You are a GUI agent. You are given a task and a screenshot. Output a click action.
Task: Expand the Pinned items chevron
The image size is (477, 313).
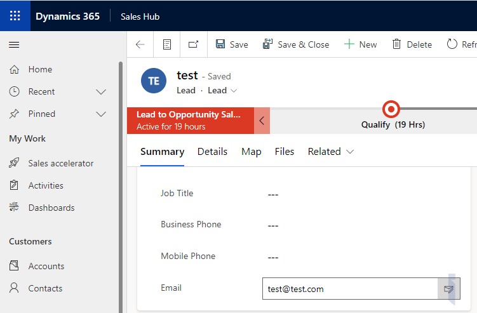pos(101,114)
